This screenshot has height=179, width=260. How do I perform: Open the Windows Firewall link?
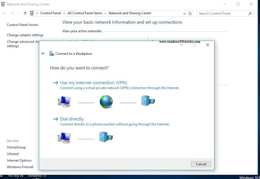20,167
